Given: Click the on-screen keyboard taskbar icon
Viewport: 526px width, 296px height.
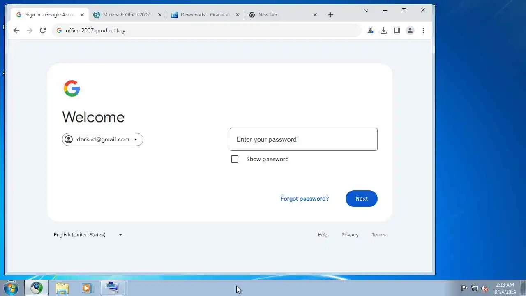Looking at the screenshot, I should tap(113, 288).
